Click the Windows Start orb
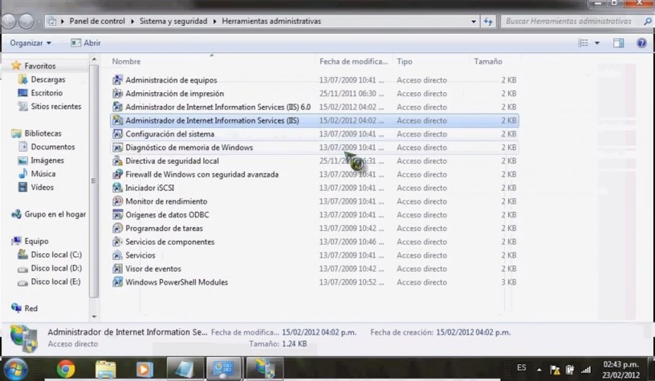This screenshot has width=655, height=381. tap(16, 370)
